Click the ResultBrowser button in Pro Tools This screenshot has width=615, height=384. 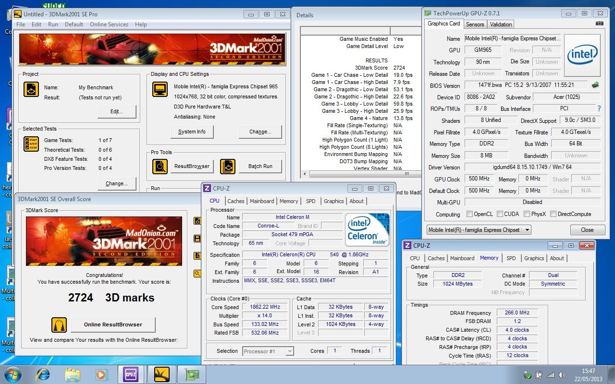[x=192, y=166]
